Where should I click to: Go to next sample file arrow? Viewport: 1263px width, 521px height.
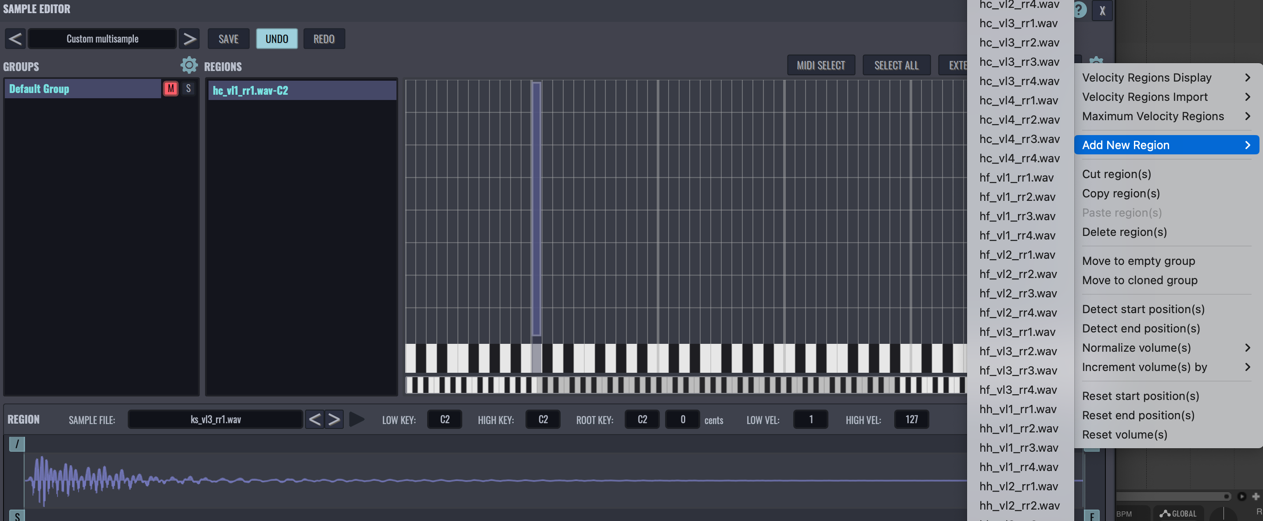334,420
